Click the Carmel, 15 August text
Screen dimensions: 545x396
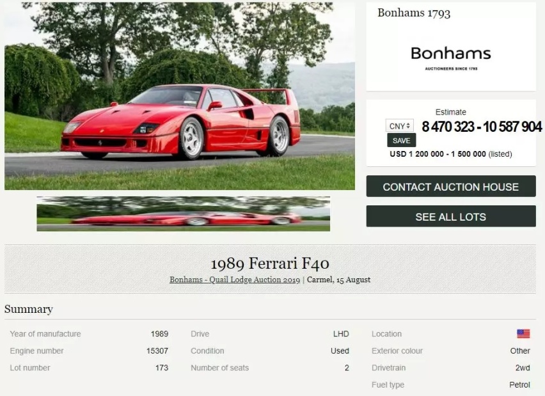click(338, 280)
